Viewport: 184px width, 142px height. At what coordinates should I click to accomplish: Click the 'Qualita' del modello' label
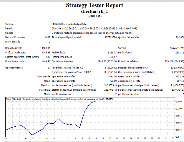(128, 37)
